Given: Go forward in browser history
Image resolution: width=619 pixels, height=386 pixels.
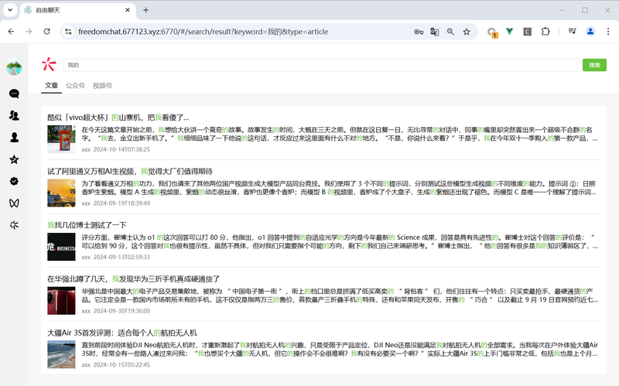Looking at the screenshot, I should pos(29,32).
